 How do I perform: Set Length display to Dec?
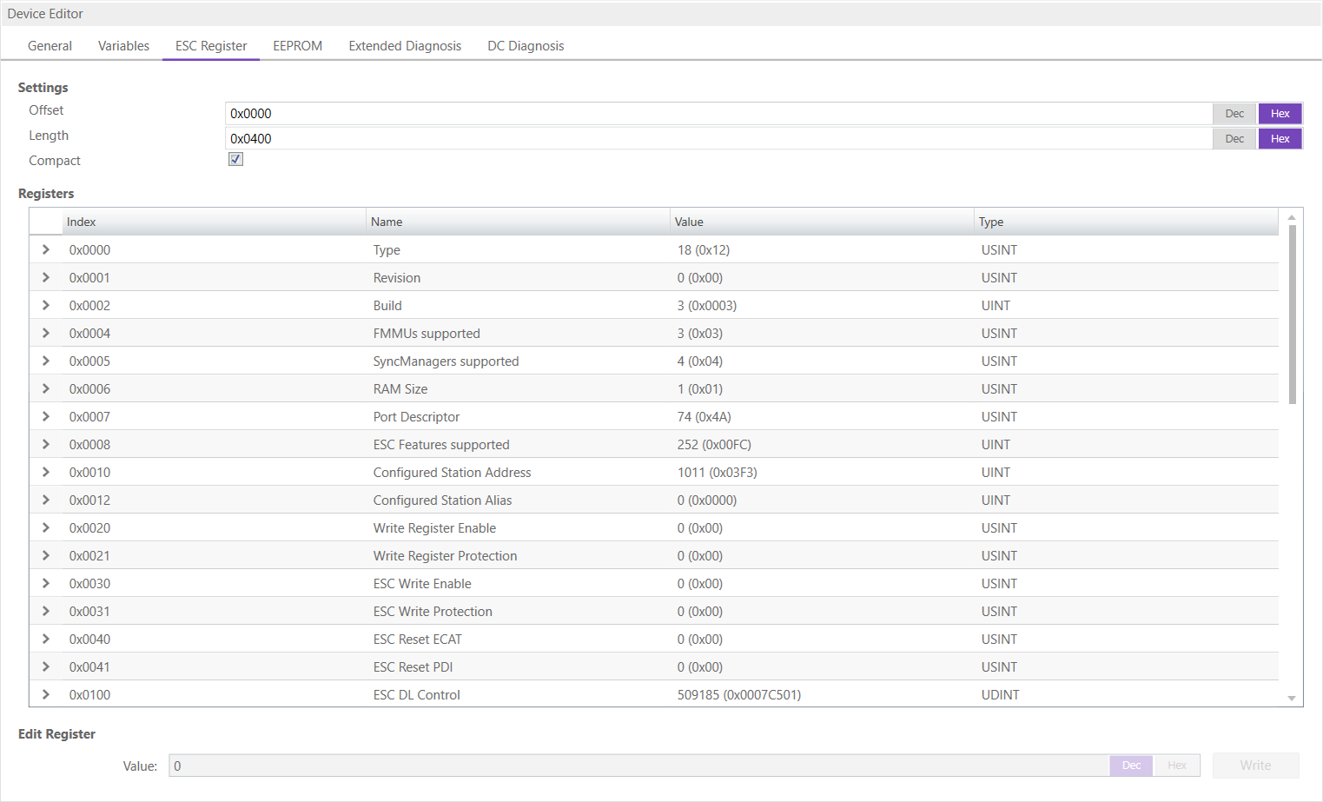pyautogui.click(x=1234, y=139)
